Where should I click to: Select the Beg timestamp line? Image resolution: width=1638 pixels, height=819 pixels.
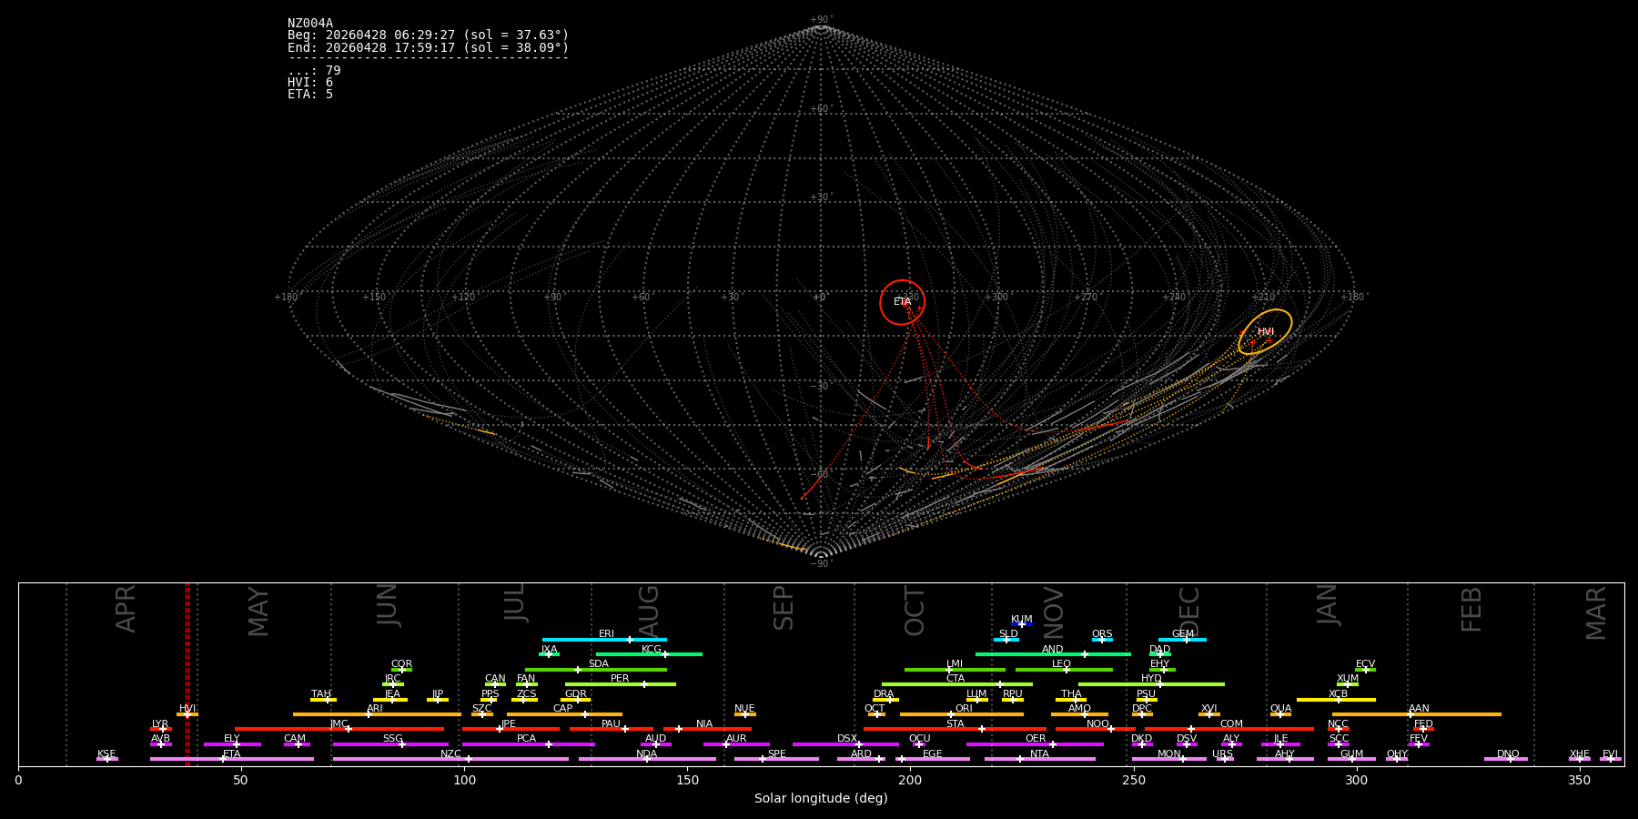point(428,35)
